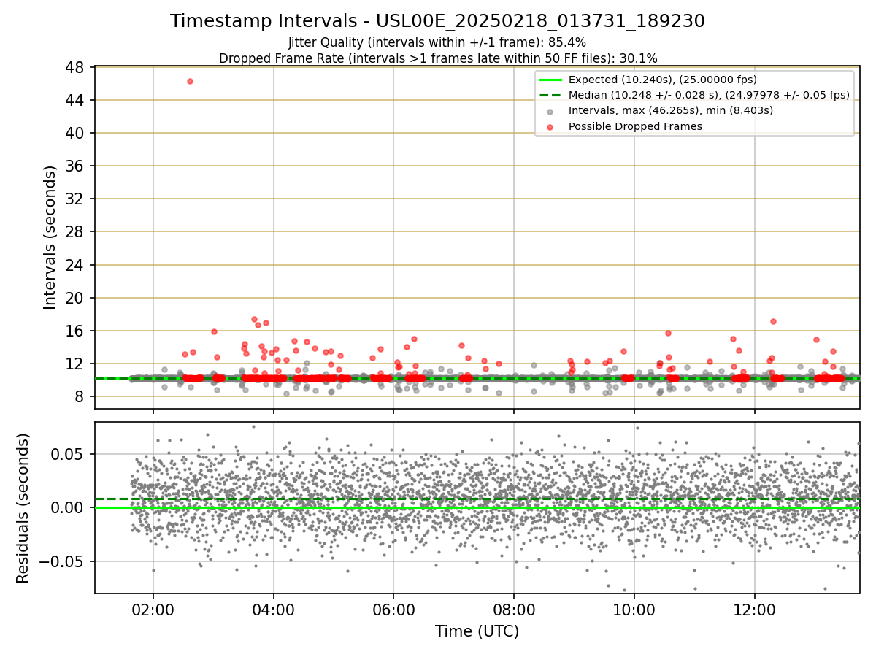The image size is (876, 657).
Task: Click the red outlier point near 46 seconds
Action: pos(190,81)
